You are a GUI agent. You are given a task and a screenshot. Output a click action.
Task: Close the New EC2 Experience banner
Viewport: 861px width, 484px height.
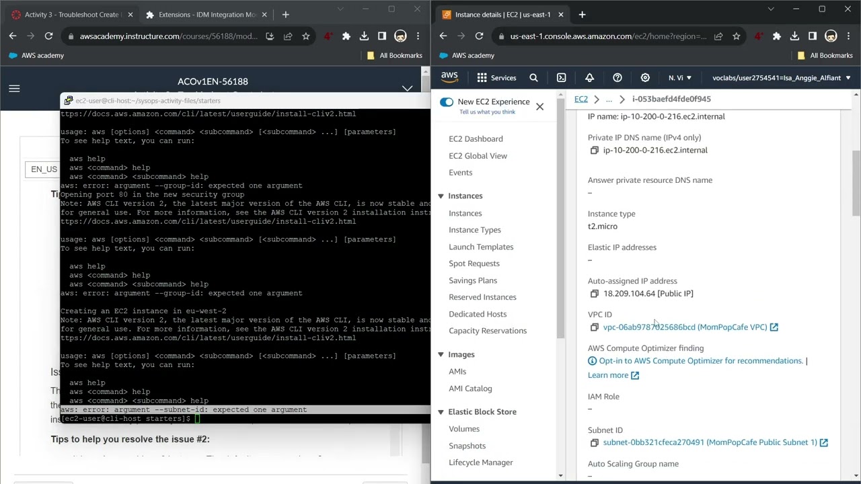[x=539, y=107]
